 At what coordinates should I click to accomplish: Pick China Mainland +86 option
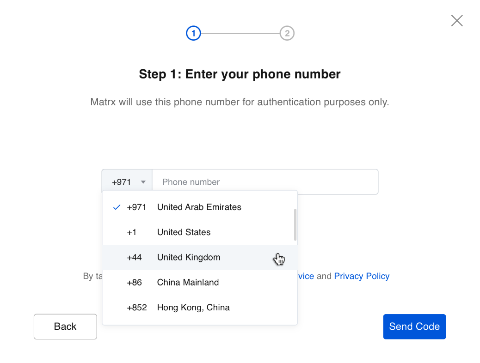click(x=188, y=282)
